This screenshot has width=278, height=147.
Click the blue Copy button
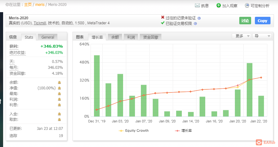262,21
